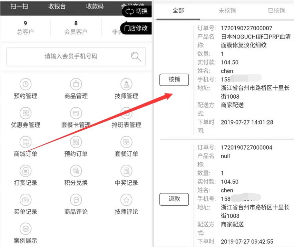Viewport: 294px width, 247px height.
Task: Select order time 2019-07-27 14:01:28
Action: (247, 122)
